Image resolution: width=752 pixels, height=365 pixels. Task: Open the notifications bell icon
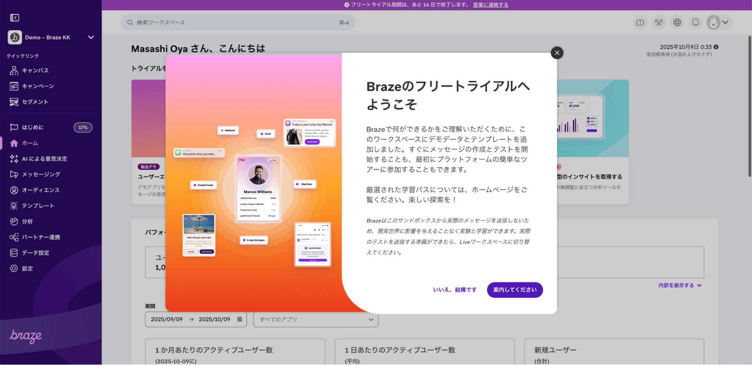pos(696,22)
